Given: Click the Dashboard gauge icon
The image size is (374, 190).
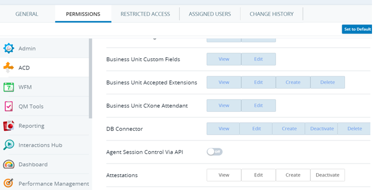Looking at the screenshot, I should (x=9, y=164).
